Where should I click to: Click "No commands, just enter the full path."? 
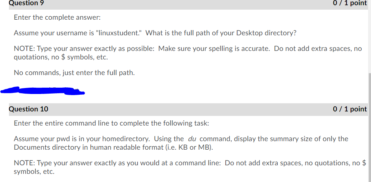pyautogui.click(x=74, y=73)
